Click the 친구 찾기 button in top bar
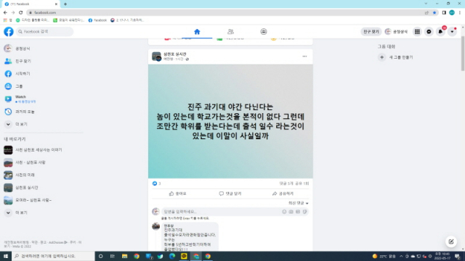 [x=371, y=32]
